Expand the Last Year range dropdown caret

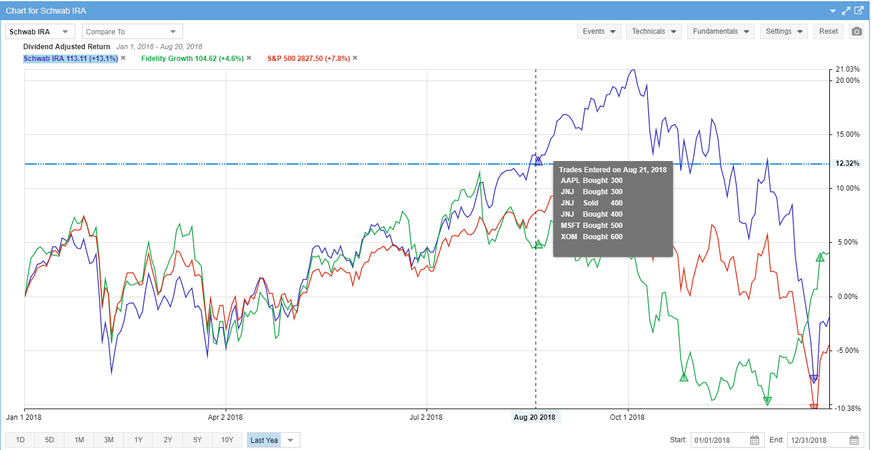click(x=290, y=439)
